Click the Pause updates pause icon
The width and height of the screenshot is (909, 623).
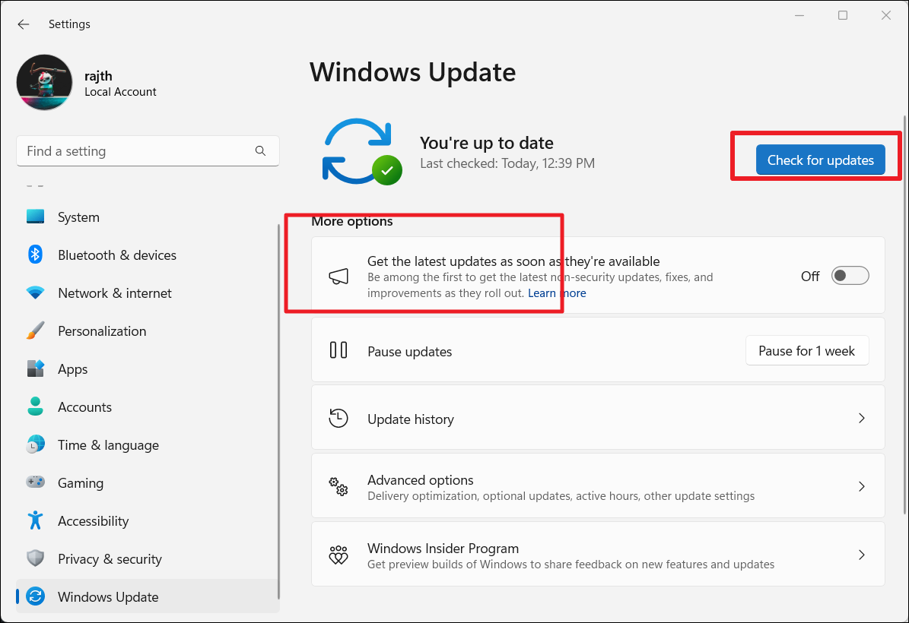pos(338,350)
